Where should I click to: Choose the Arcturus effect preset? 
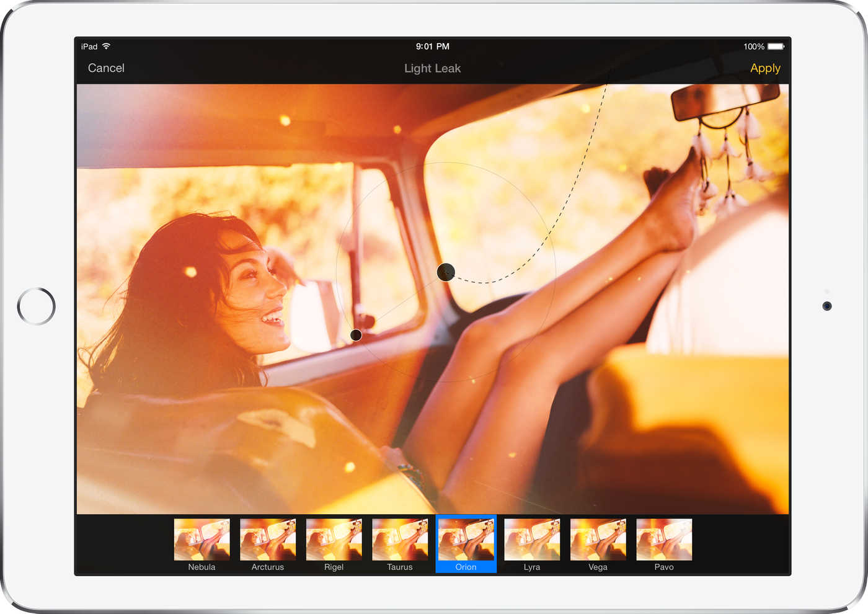[x=268, y=539]
